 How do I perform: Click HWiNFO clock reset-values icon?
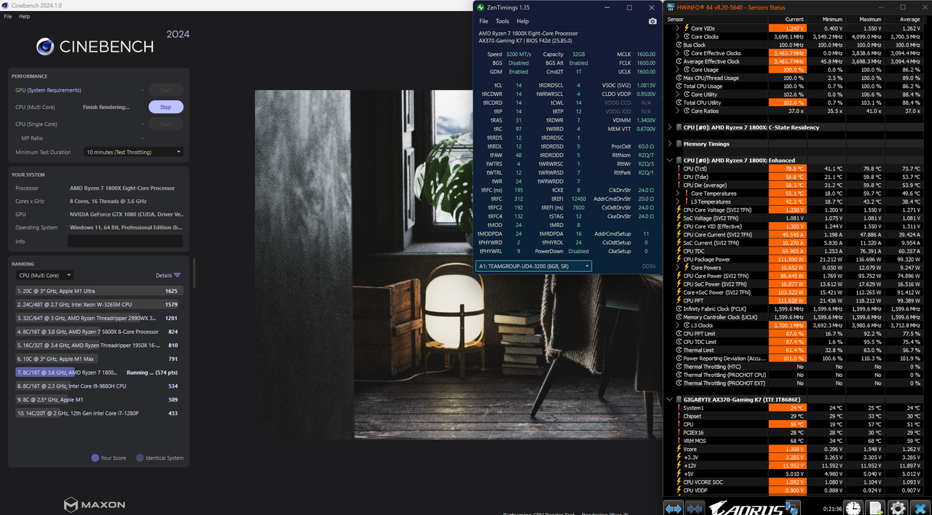(x=853, y=508)
